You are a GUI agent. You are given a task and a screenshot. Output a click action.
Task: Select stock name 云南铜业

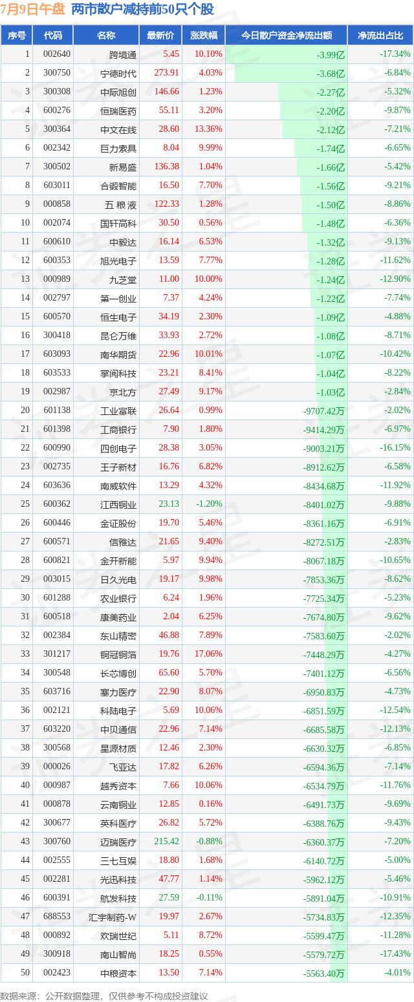(x=118, y=805)
